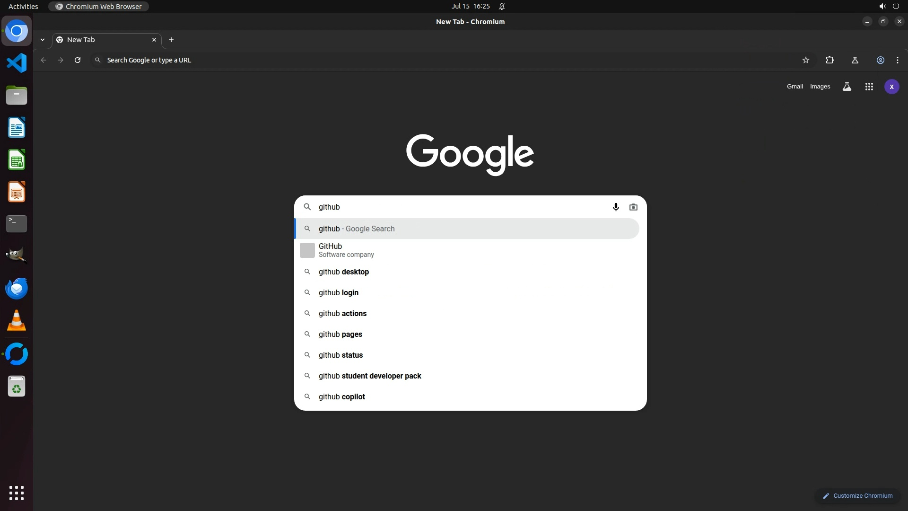Image resolution: width=908 pixels, height=511 pixels.
Task: Open the Extensions puzzle icon
Action: coord(829,60)
